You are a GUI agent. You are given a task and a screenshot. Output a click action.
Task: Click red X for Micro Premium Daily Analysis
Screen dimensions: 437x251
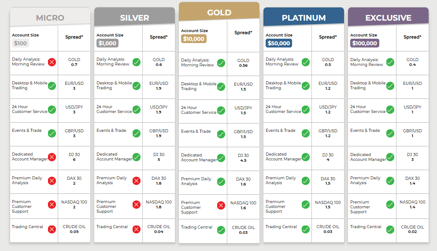coord(52,181)
